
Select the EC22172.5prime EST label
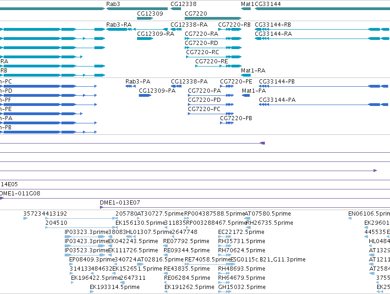point(241,232)
